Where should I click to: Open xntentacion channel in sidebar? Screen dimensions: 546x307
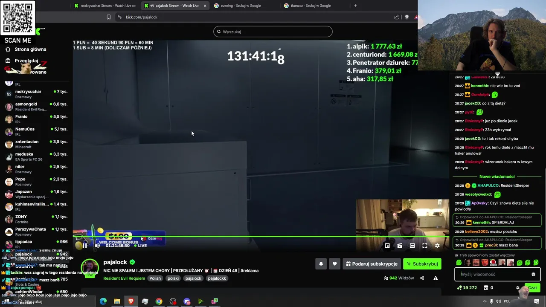pyautogui.click(x=36, y=144)
